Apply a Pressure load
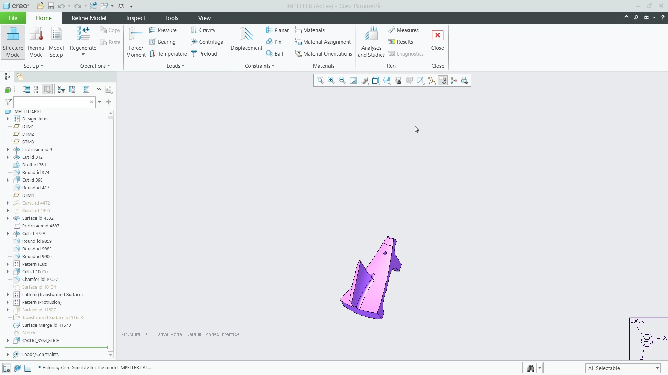This screenshot has height=375, width=668. (x=163, y=30)
